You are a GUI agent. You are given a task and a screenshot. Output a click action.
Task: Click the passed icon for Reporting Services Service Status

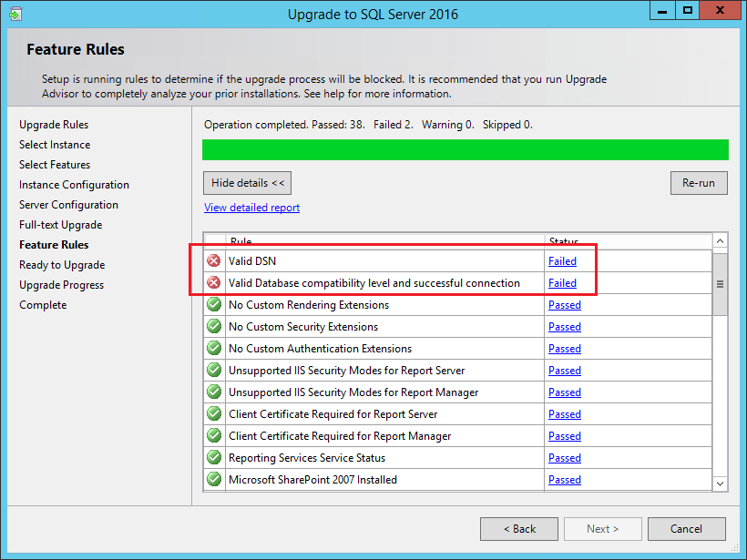pos(213,457)
